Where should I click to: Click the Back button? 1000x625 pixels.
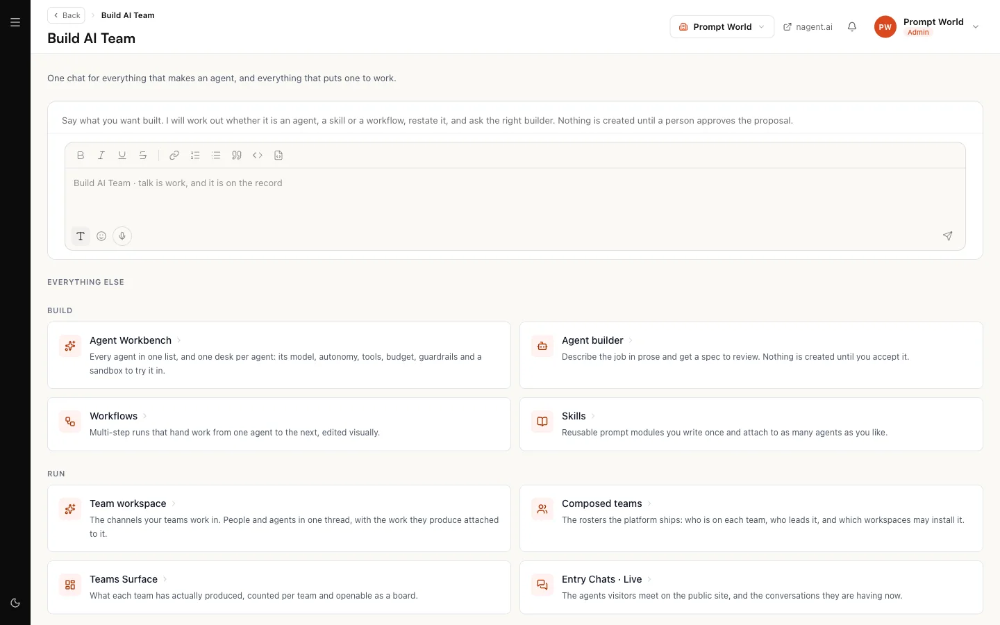67,15
